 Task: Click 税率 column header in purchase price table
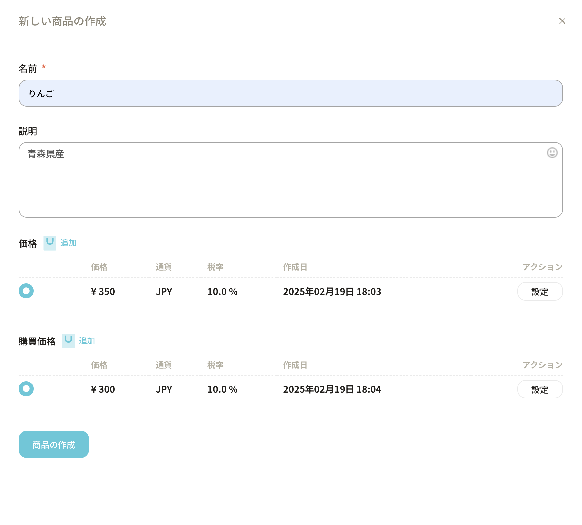click(x=215, y=365)
